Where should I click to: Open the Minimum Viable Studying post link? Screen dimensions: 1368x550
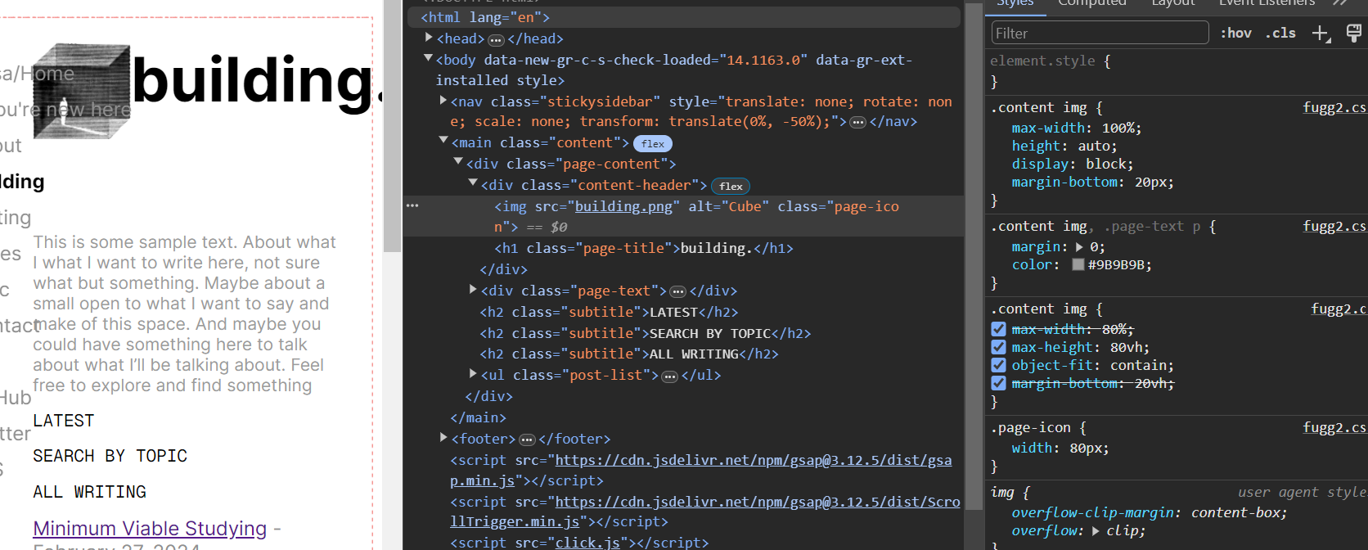click(x=150, y=529)
